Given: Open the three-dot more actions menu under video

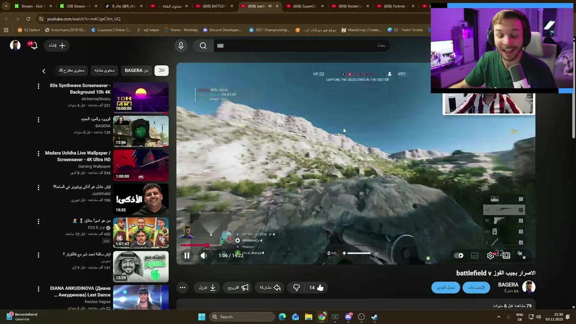Looking at the screenshot, I should click(x=182, y=288).
